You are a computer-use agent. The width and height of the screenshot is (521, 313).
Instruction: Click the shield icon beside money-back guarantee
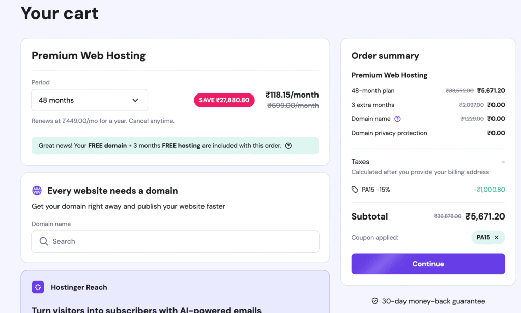pos(375,301)
